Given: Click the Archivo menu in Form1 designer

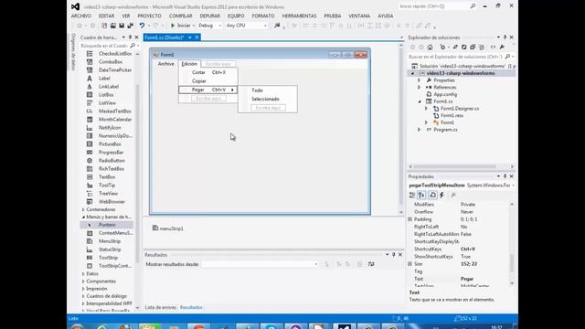Looking at the screenshot, I should point(165,64).
